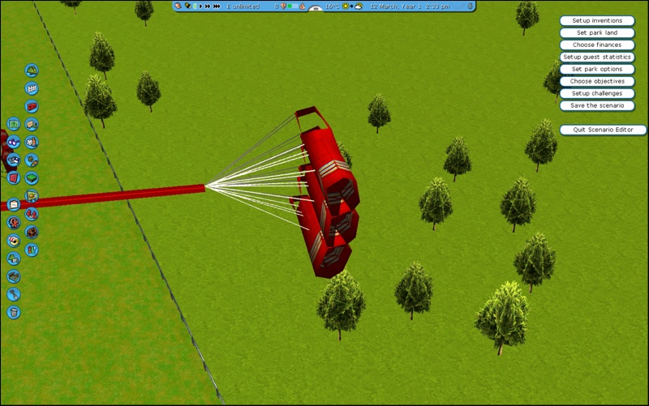Viewport: 649px width, 406px height.
Task: Open the food sign billboard icon
Action: point(32,196)
